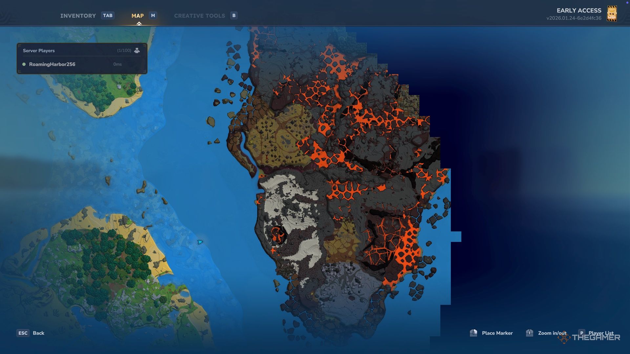Click the ESC key hint
This screenshot has width=630, height=354.
pyautogui.click(x=23, y=333)
